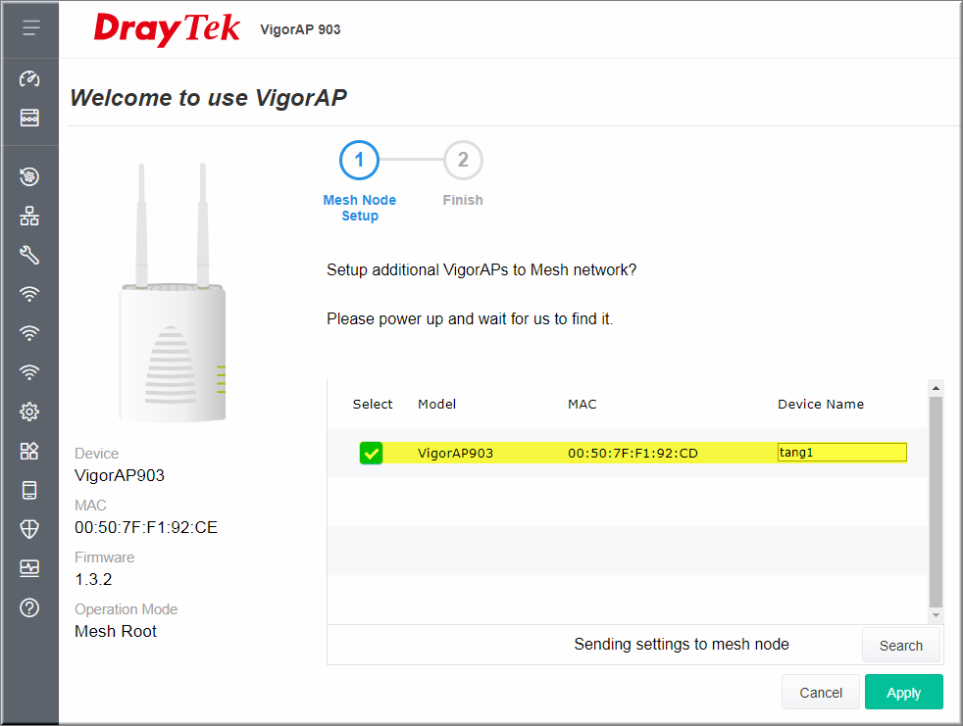Open the Dashboard speedometer icon
This screenshot has height=726, width=963.
click(x=29, y=78)
